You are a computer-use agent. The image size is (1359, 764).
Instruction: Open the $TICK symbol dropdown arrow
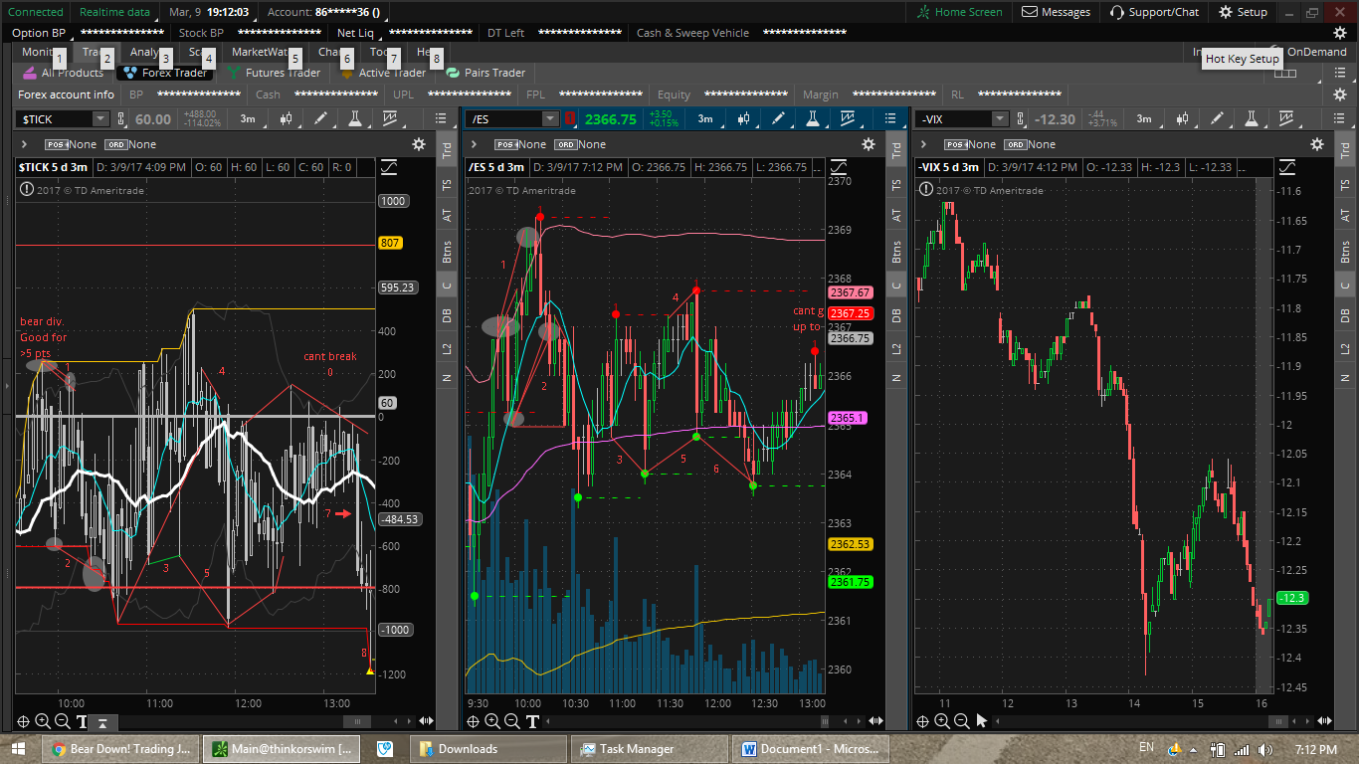click(x=100, y=119)
